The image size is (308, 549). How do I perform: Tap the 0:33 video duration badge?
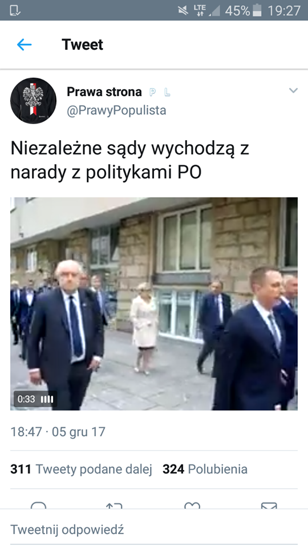(x=35, y=399)
